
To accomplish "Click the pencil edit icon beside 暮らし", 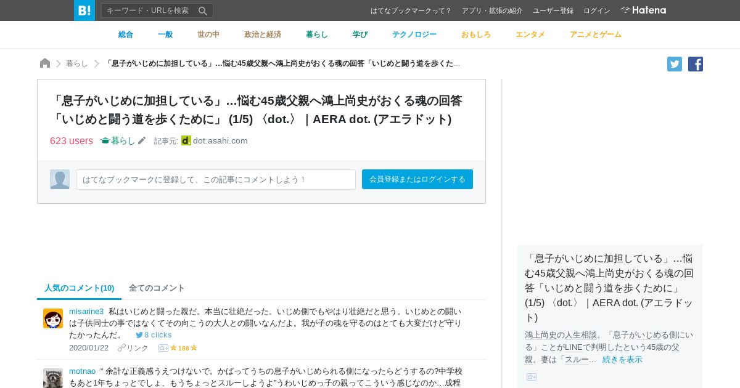I will coord(142,140).
